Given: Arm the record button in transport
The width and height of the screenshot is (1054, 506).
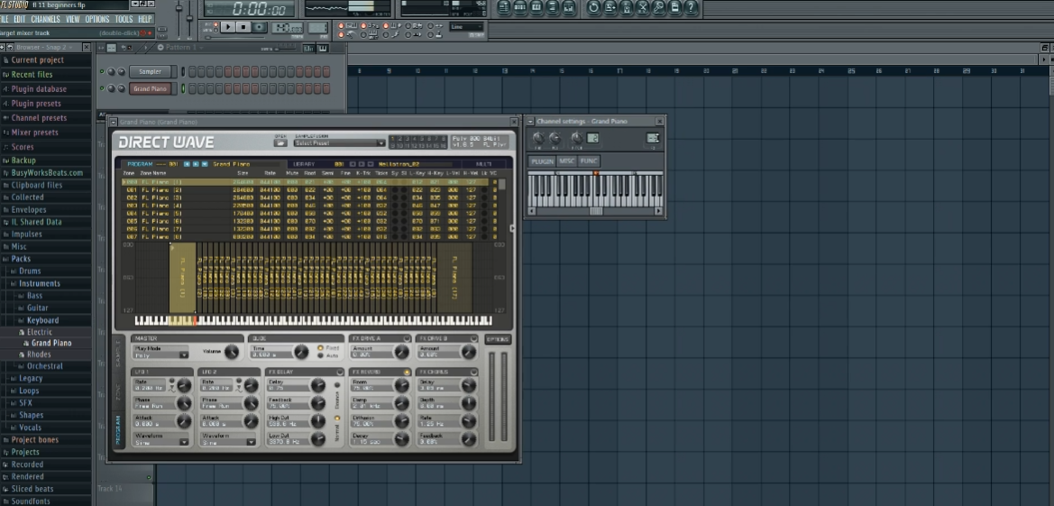Looking at the screenshot, I should click(x=260, y=27).
